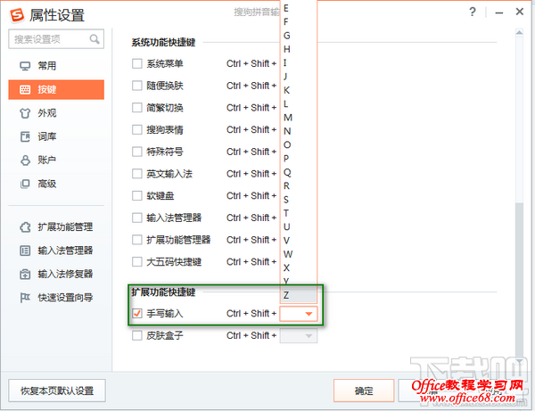This screenshot has width=535, height=411.
Task: Tick the 大五码快捷键 shortcut checkbox
Action: tap(137, 262)
